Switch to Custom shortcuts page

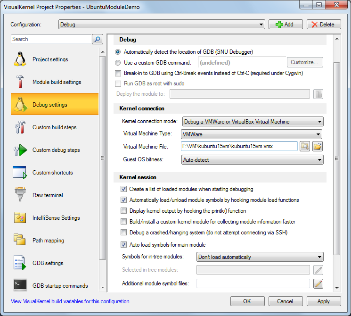[55, 172]
